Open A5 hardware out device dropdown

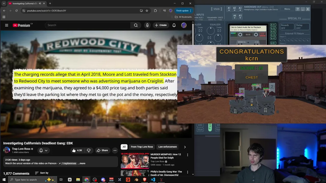click(240, 16)
